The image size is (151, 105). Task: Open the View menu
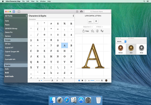click(33, 1)
